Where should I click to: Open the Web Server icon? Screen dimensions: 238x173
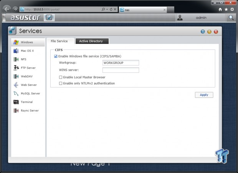coord(16,85)
